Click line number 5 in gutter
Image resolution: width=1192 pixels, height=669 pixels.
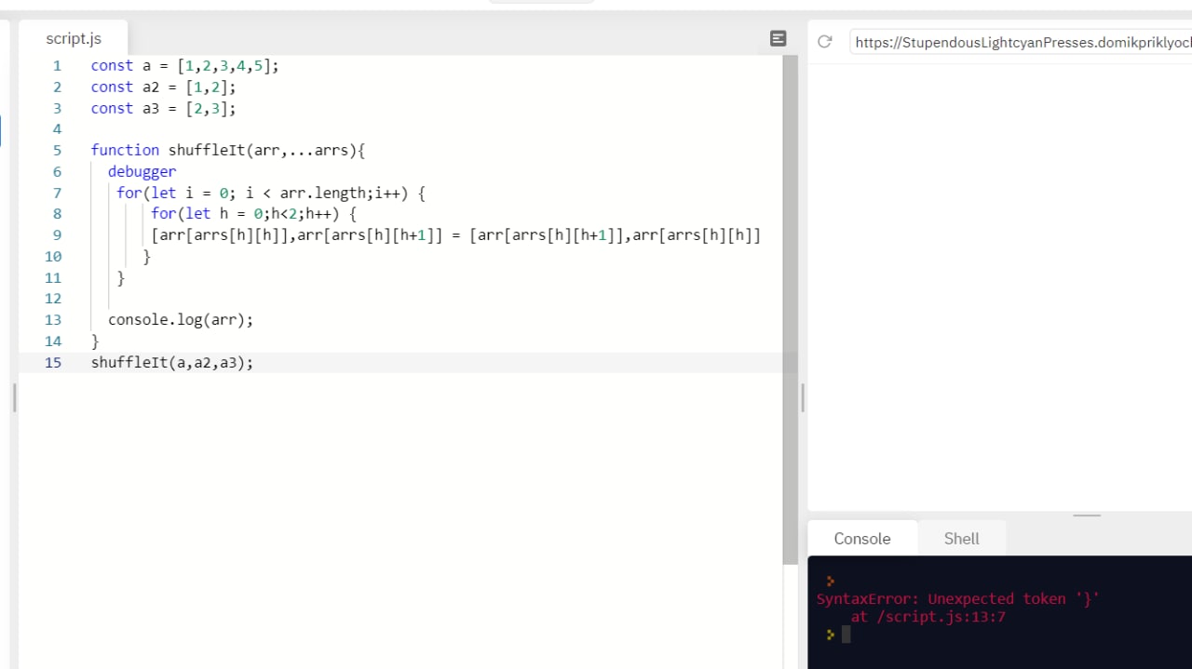[x=57, y=150]
